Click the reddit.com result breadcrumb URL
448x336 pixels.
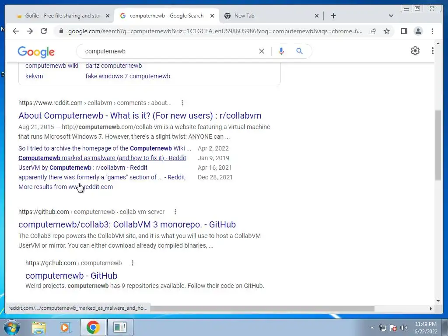[x=95, y=103]
